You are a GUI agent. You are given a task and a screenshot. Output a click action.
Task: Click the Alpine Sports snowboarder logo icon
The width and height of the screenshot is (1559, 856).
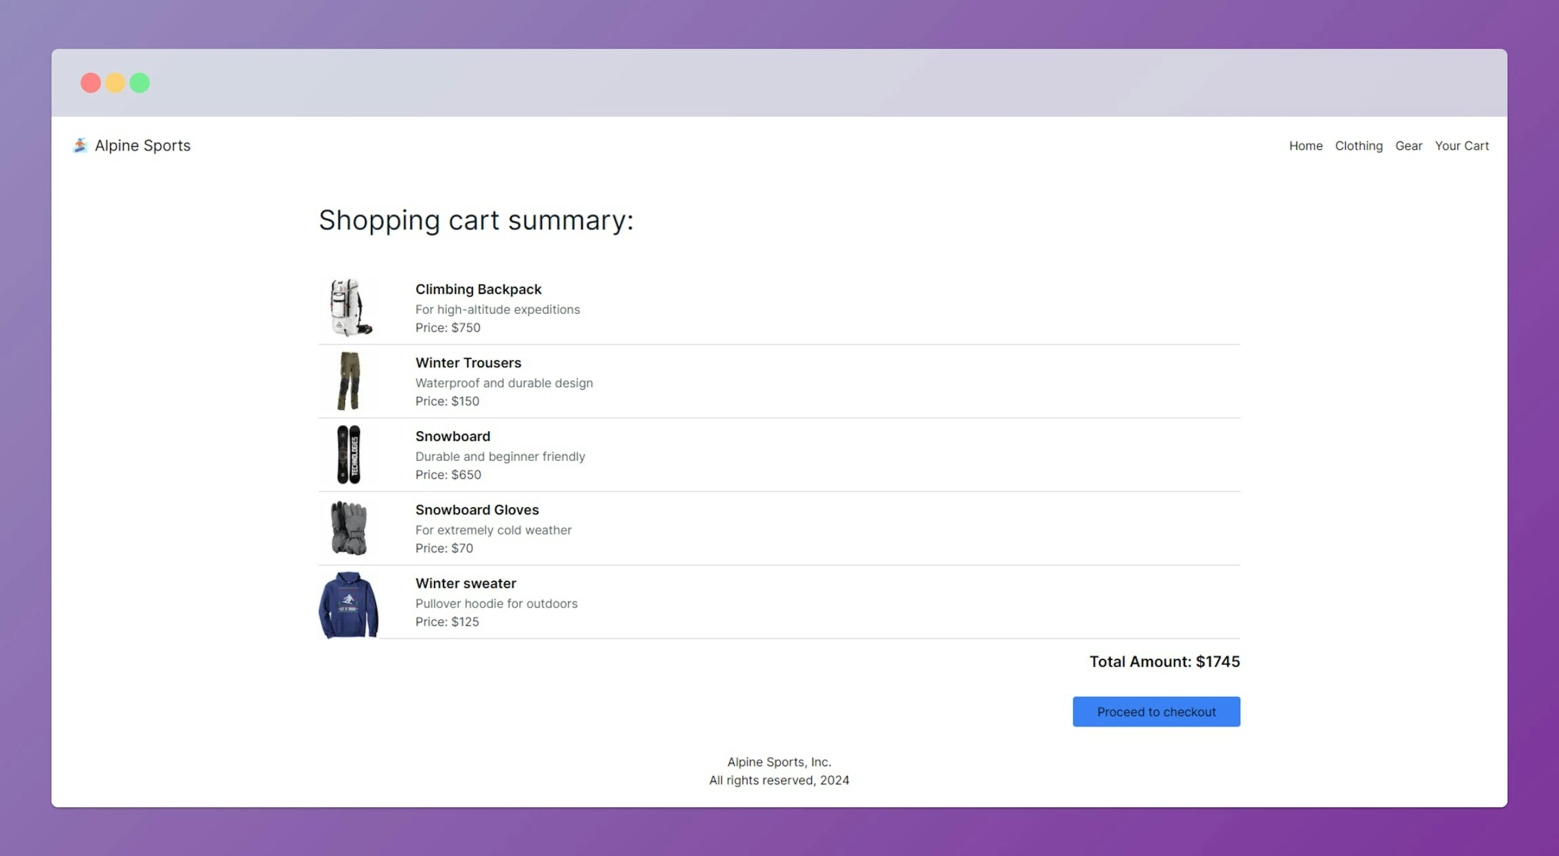click(80, 145)
